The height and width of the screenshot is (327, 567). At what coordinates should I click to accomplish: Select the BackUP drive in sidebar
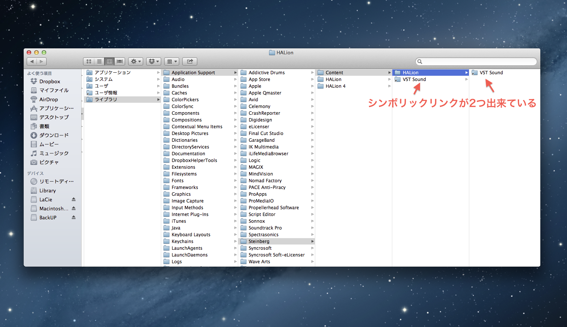48,217
